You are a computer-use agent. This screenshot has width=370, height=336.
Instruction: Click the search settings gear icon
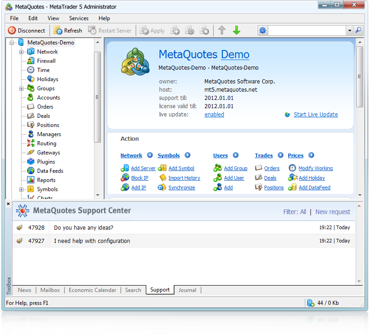pyautogui.click(x=263, y=30)
